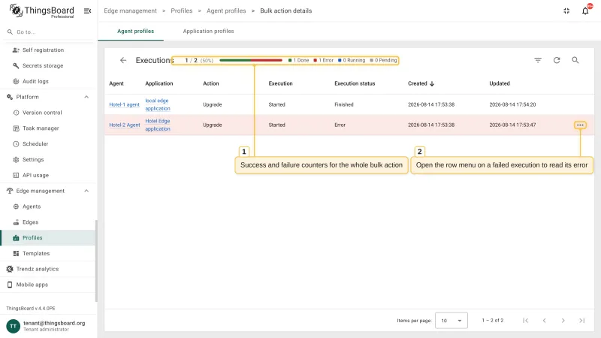
Task: Collapse the sidebar using the menu toggle icon
Action: click(x=87, y=11)
